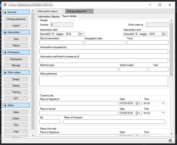
Task: Click form panel scrollbar down arrow
Action: tap(171, 134)
